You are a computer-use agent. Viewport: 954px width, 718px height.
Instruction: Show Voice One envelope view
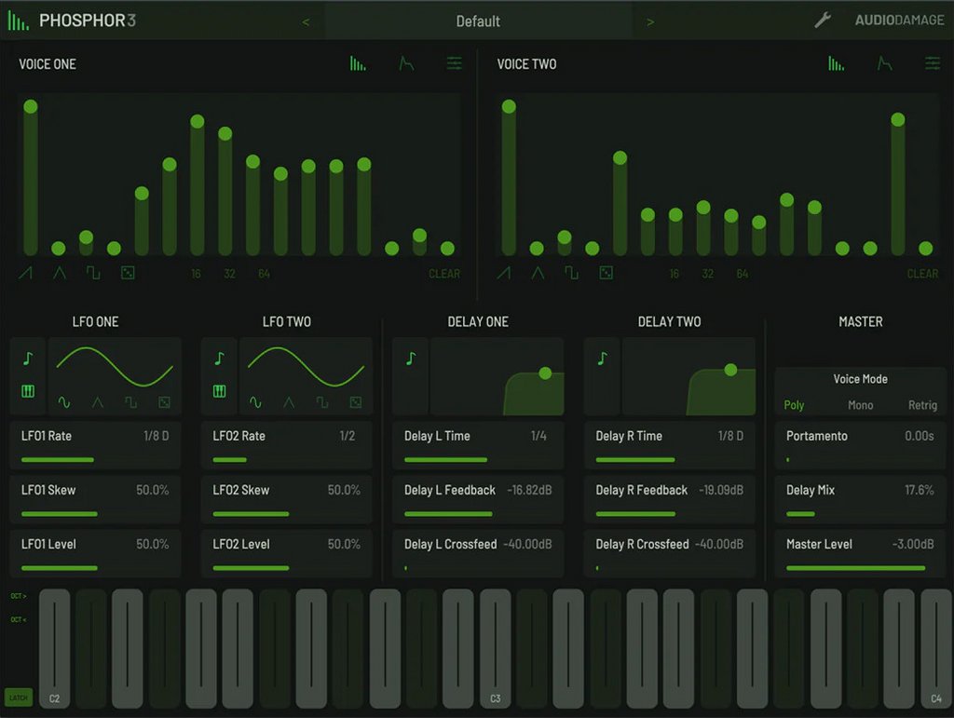(406, 63)
